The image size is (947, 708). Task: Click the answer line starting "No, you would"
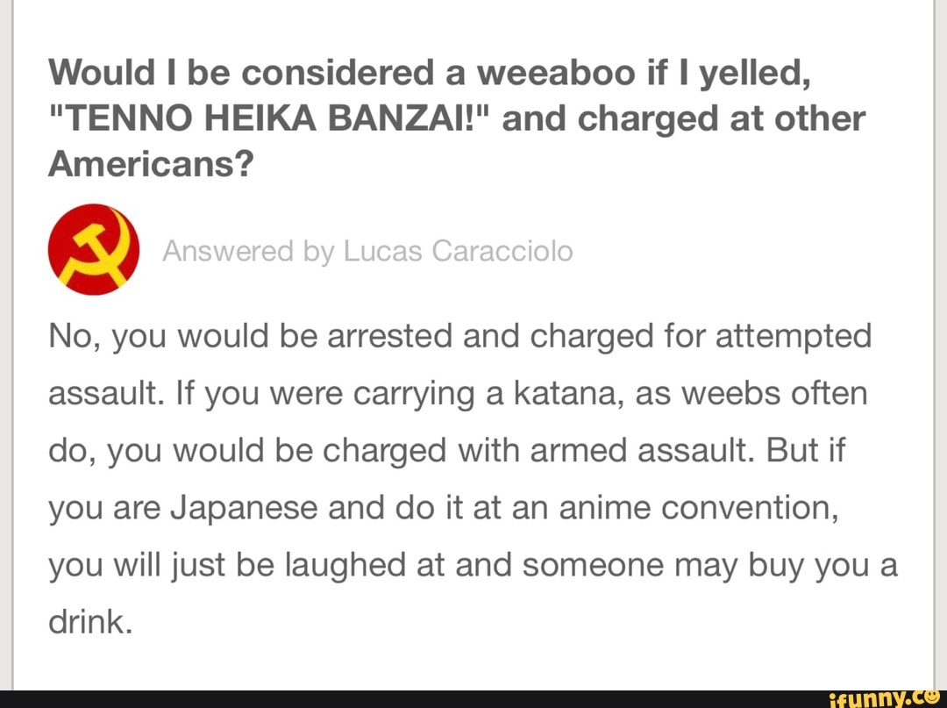[x=459, y=337]
